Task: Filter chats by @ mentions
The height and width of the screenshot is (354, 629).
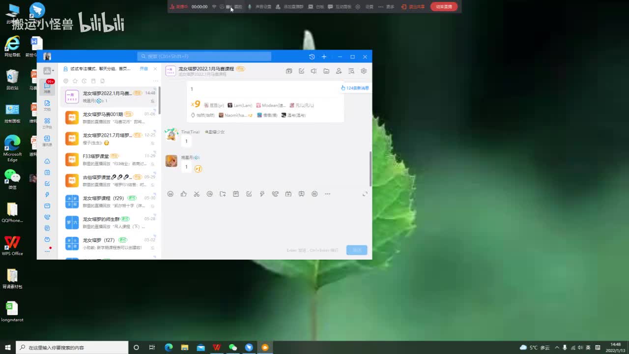Action: [x=66, y=81]
